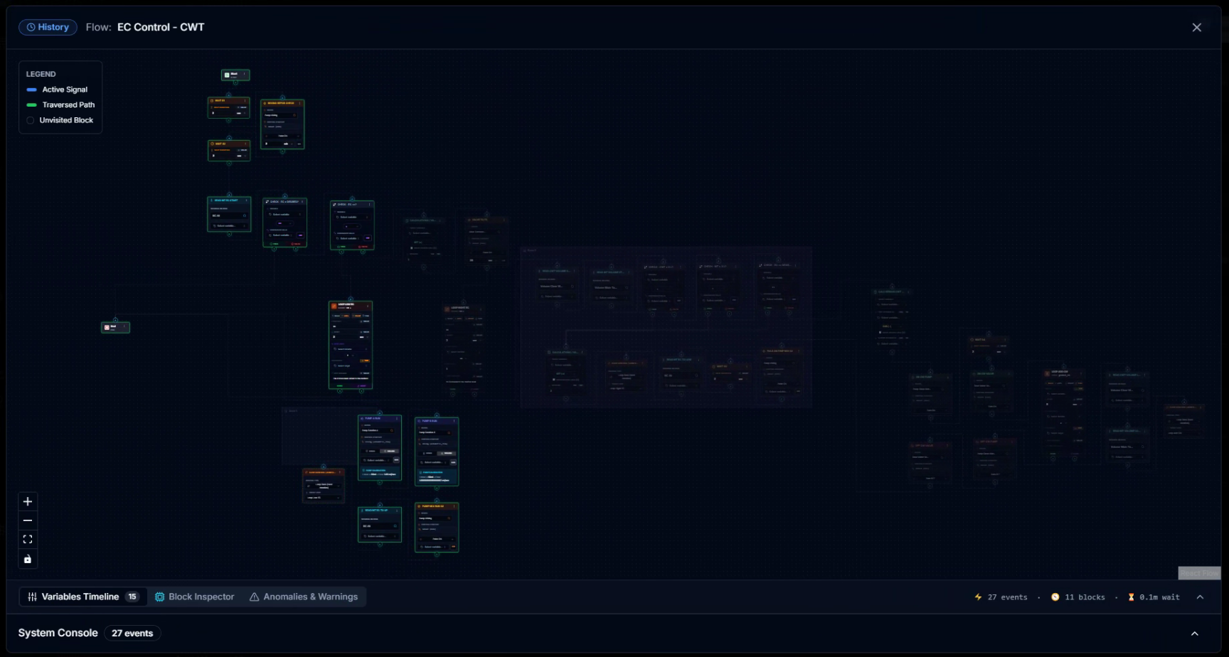Select the CHECK EC < DESIRED? block

pos(284,223)
